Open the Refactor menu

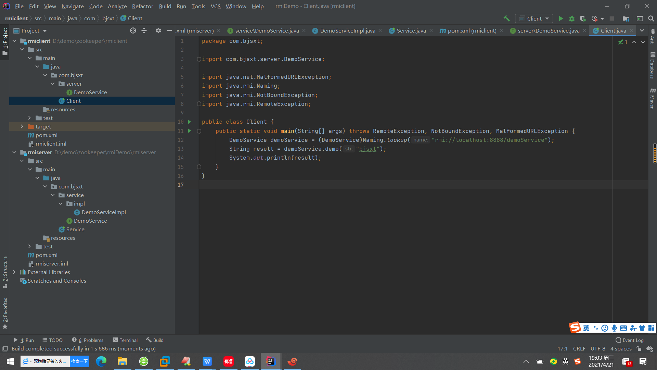click(x=142, y=6)
